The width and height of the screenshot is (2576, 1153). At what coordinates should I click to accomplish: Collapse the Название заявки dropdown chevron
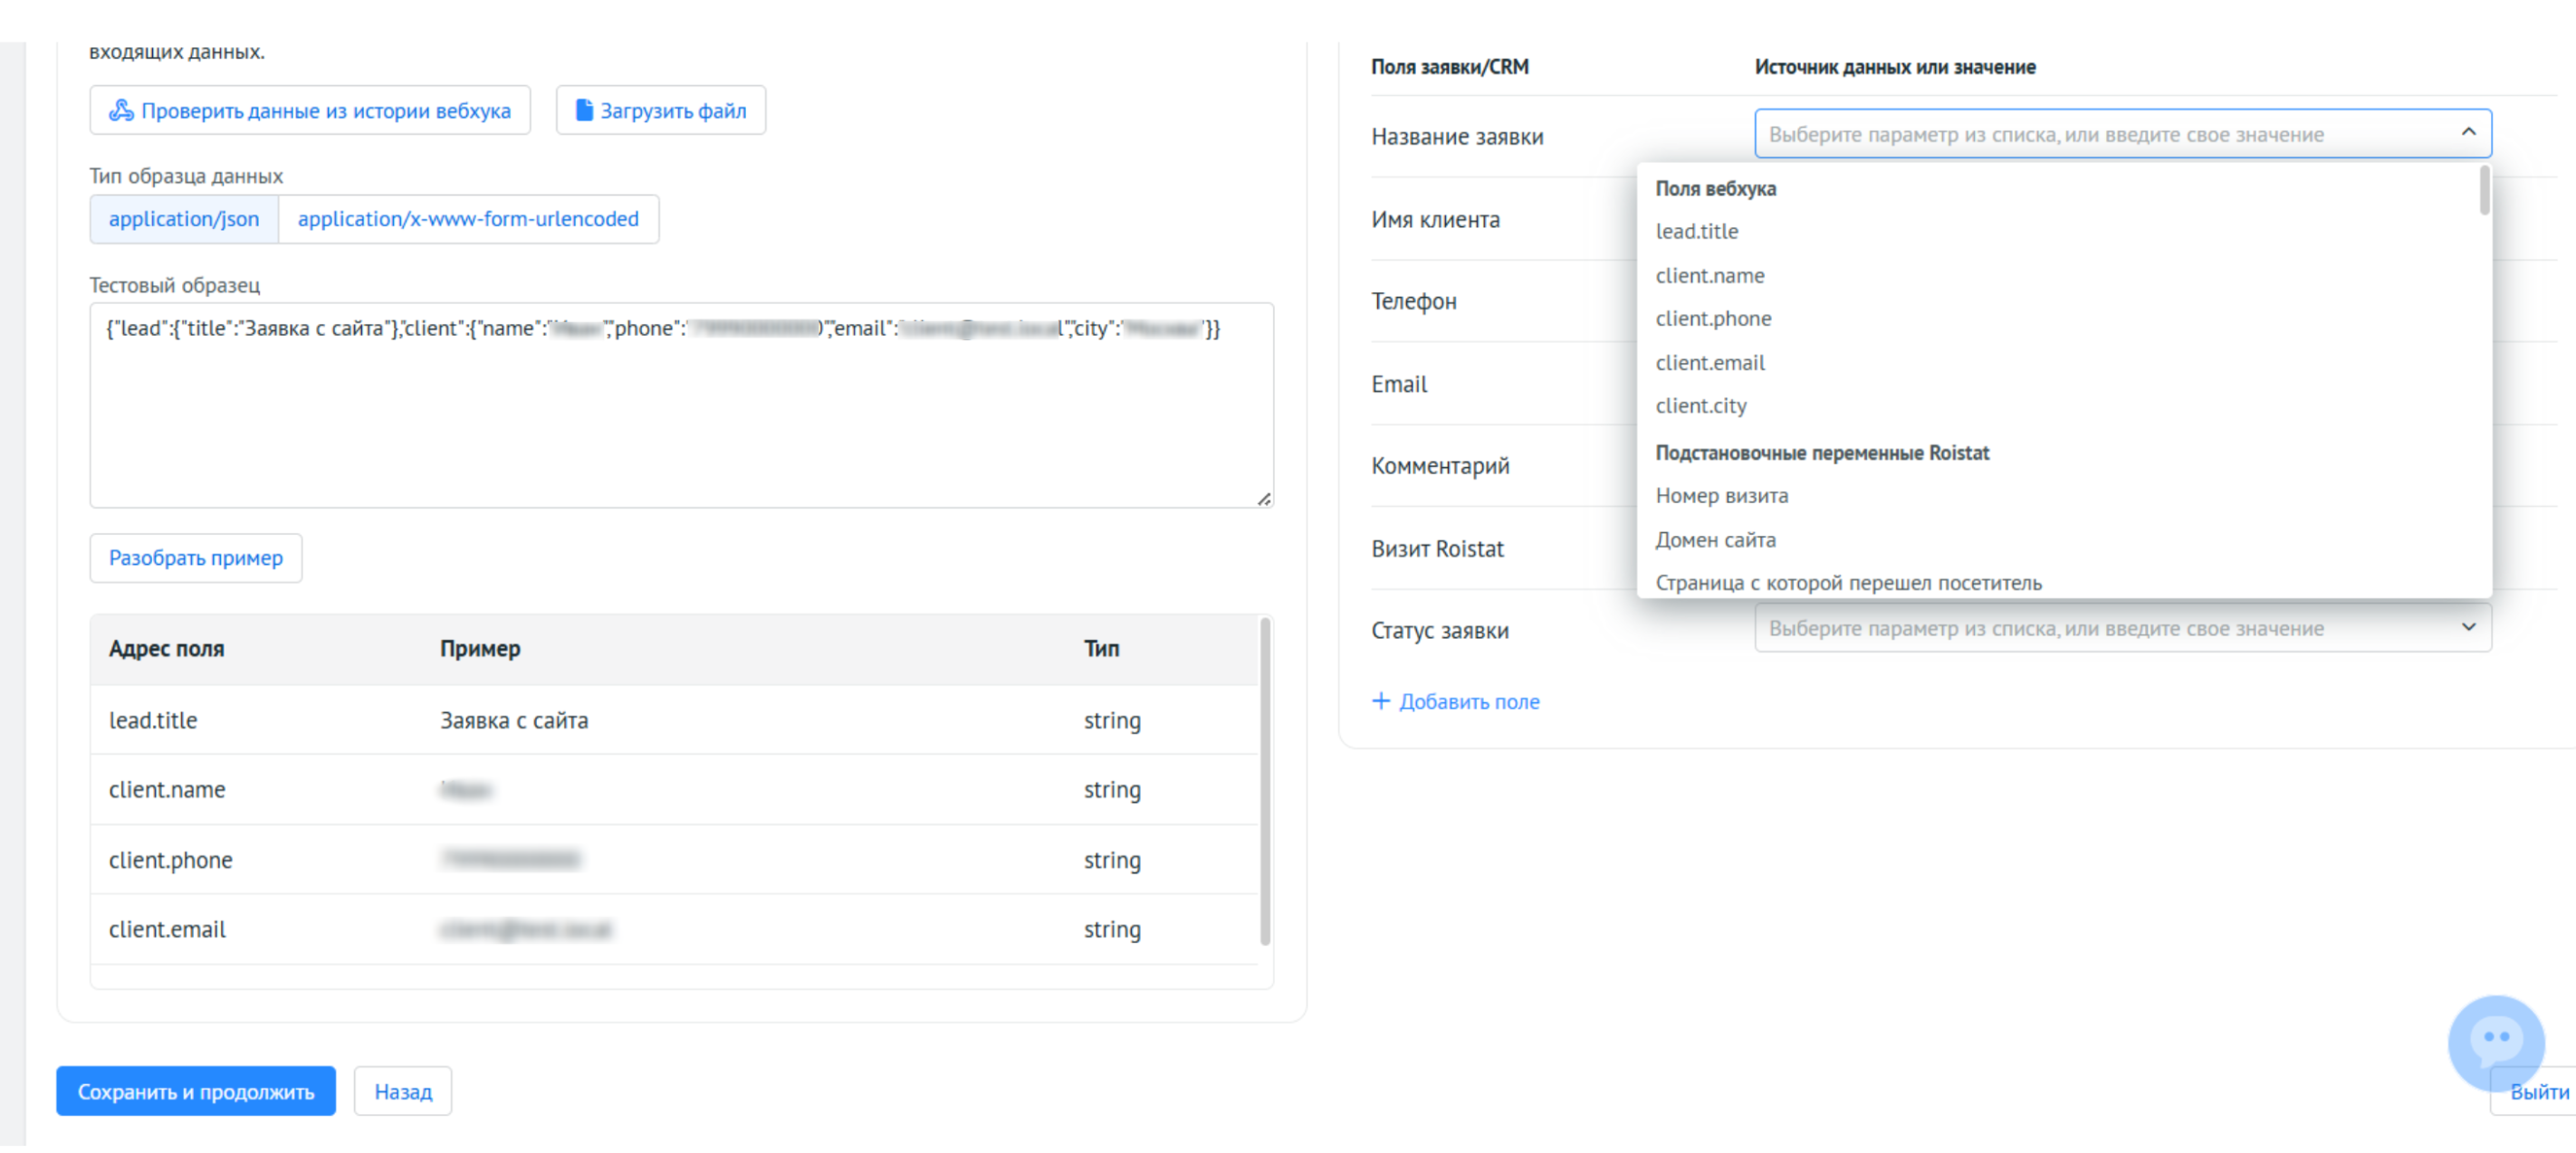coord(2468,133)
